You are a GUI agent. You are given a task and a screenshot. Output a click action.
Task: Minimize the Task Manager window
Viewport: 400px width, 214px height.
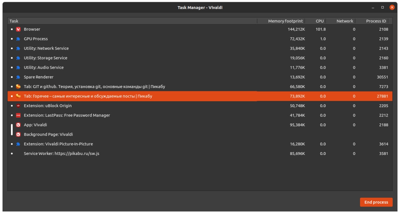click(373, 7)
